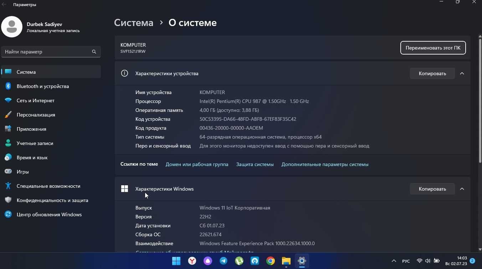Select the Оперативная память value 4,00 ГБ
482x269 pixels.
click(229, 110)
